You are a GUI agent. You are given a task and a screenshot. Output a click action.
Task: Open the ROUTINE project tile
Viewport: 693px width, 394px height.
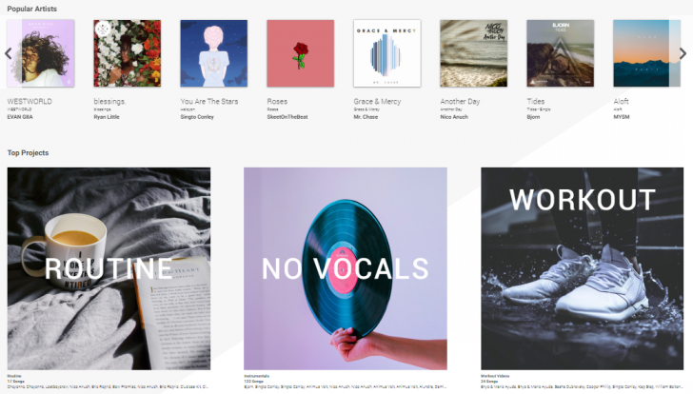tap(109, 268)
